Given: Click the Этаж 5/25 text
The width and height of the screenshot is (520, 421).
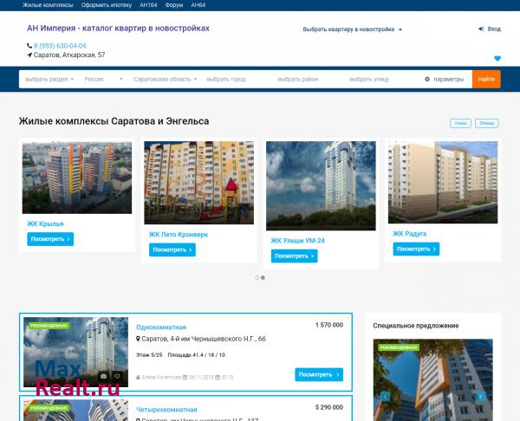Looking at the screenshot, I should tap(149, 355).
